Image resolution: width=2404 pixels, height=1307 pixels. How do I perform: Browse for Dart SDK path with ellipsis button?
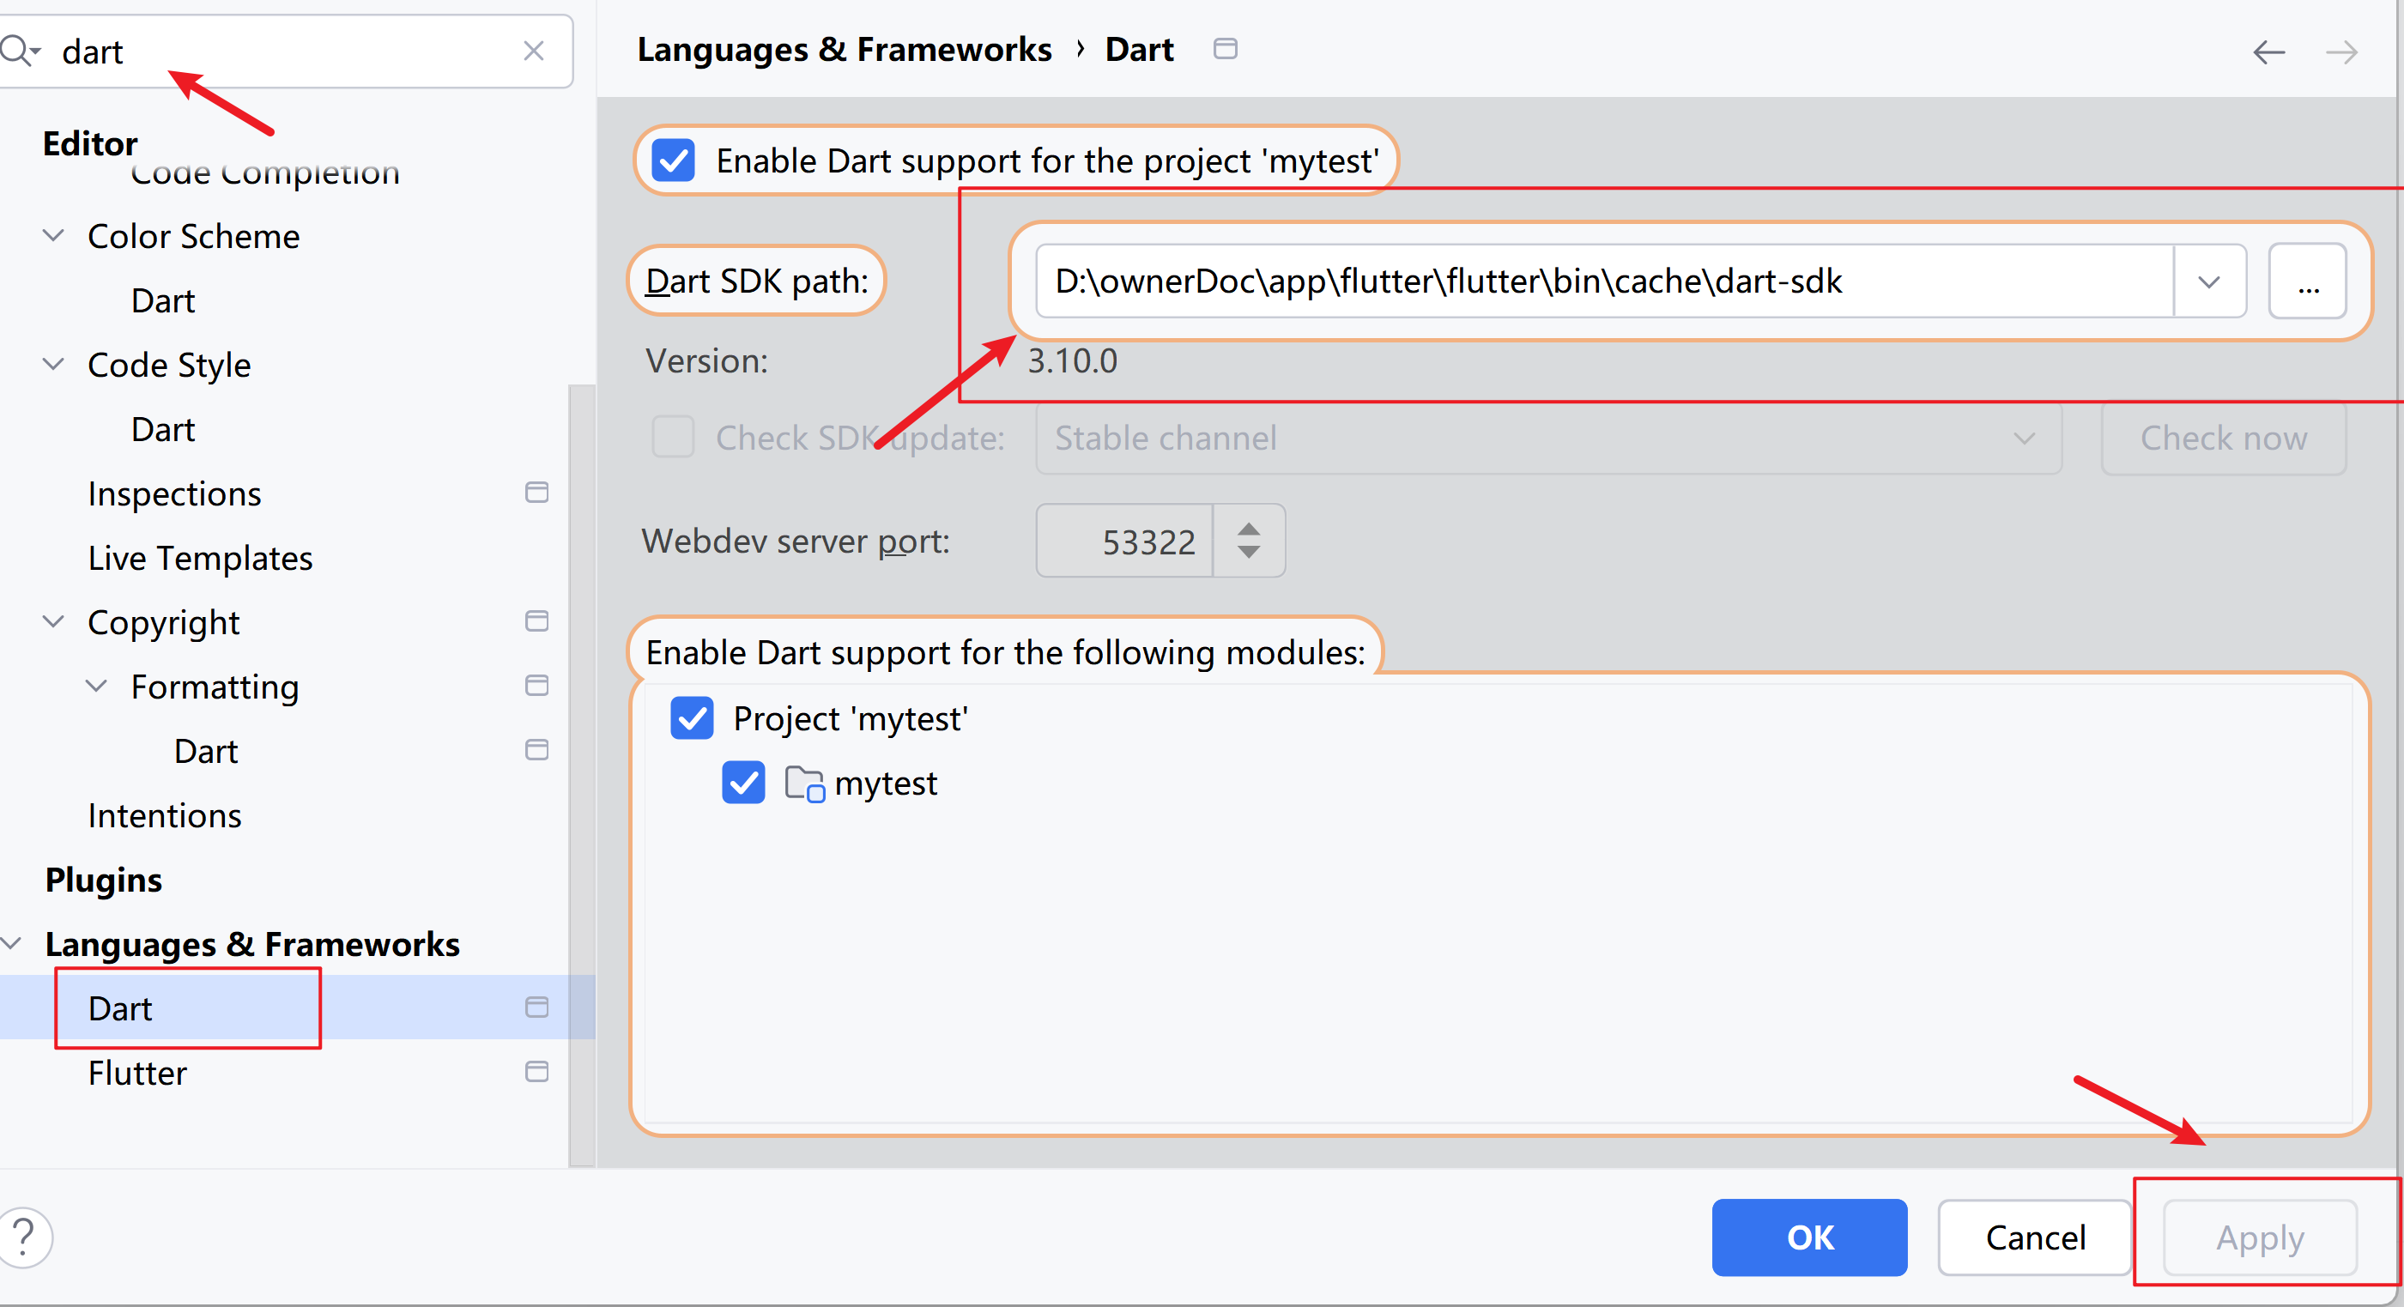pos(2307,281)
